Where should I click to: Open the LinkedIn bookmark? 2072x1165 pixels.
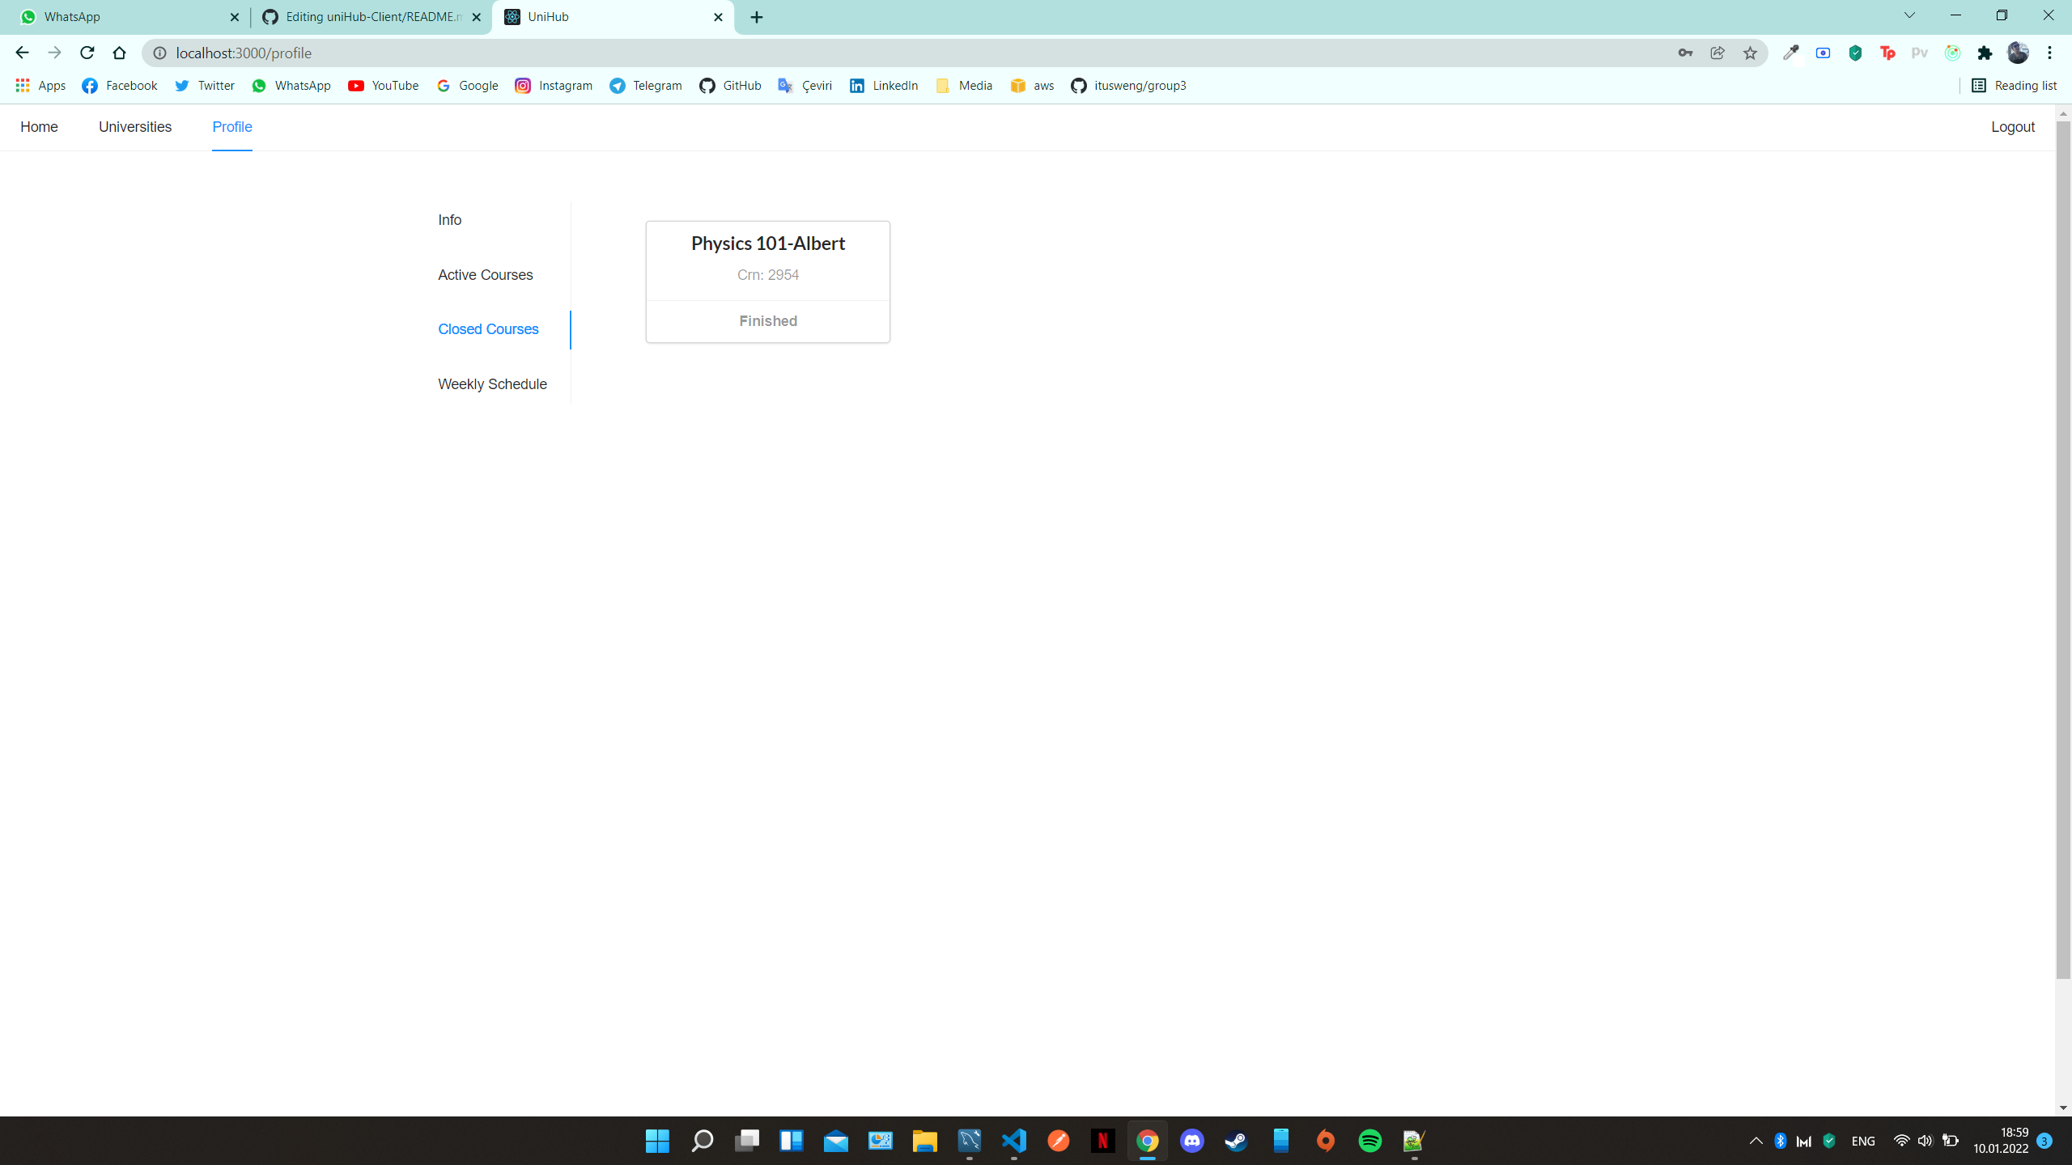click(882, 85)
